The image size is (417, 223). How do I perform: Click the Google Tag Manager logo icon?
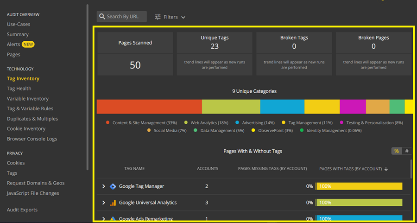click(113, 186)
